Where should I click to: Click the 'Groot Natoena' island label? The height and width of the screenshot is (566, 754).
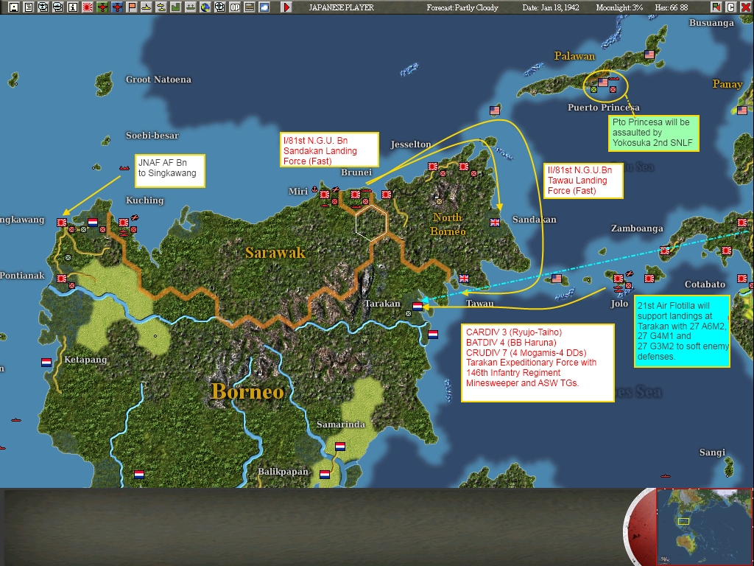[158, 80]
